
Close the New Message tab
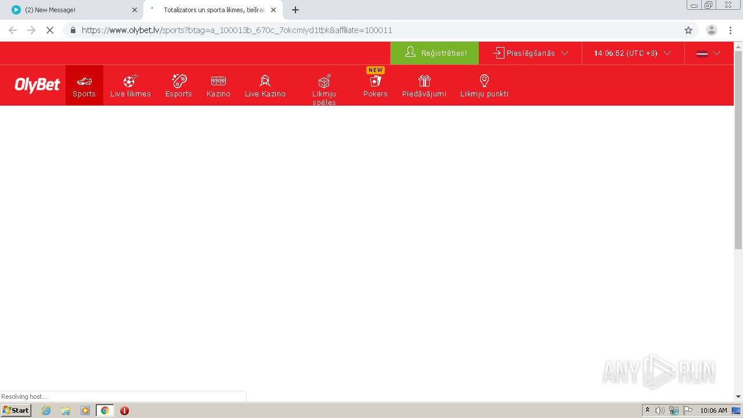135,10
